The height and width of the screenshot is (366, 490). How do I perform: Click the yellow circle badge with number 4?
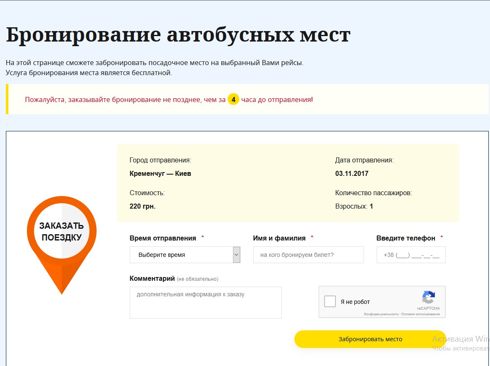point(233,99)
